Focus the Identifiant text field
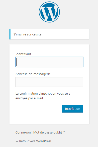The width and height of the screenshot is (98, 147). (x=49, y=62)
